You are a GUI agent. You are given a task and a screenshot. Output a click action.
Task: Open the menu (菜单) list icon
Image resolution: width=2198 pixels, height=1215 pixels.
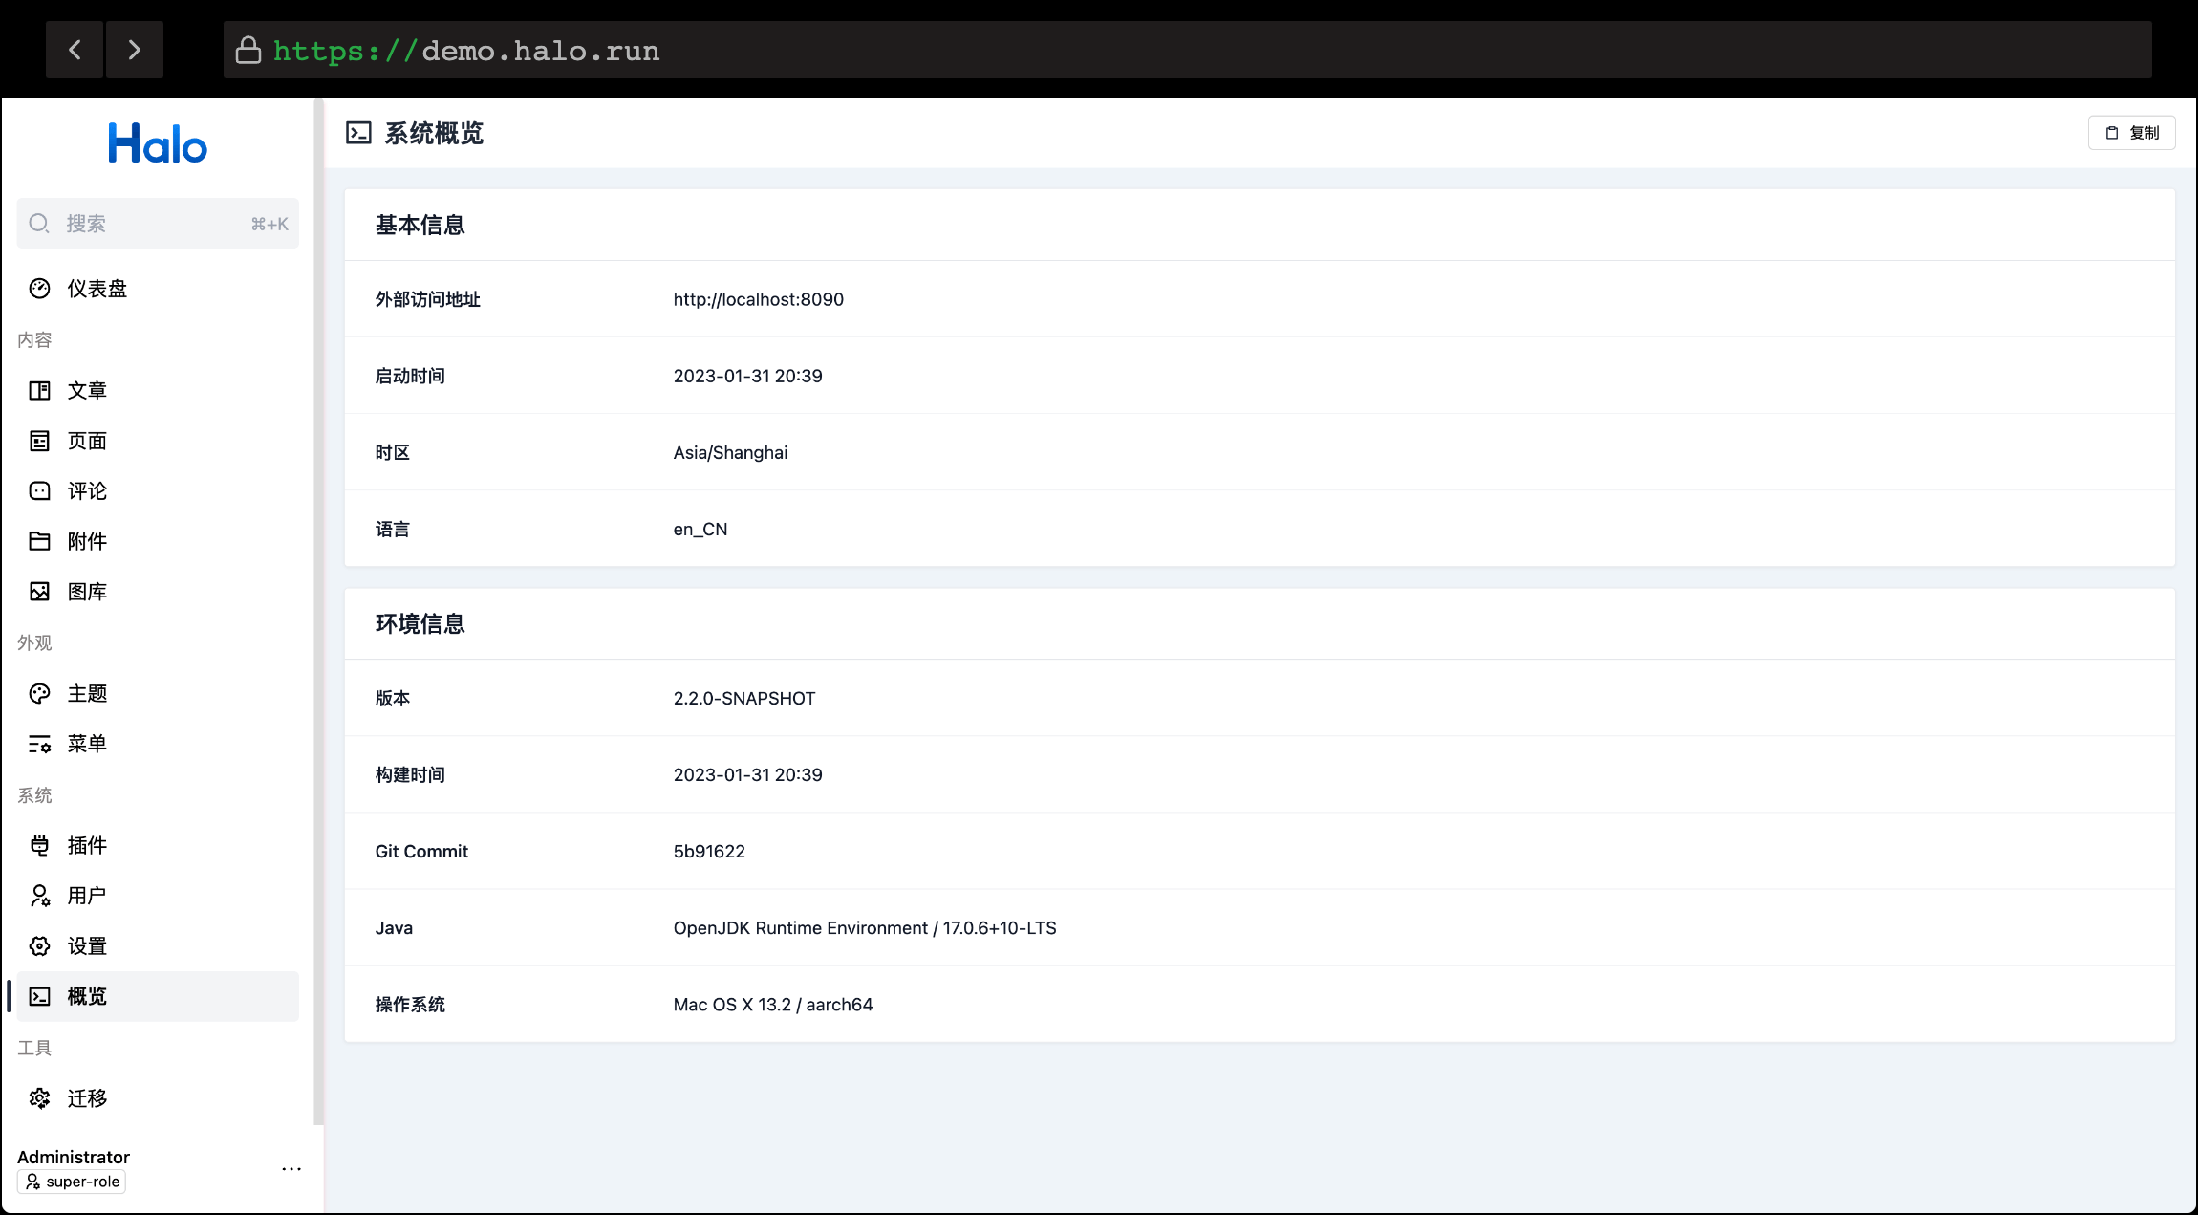[x=39, y=744]
